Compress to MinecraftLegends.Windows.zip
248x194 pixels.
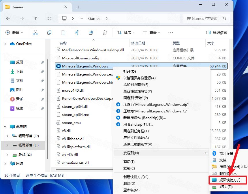[162, 105]
